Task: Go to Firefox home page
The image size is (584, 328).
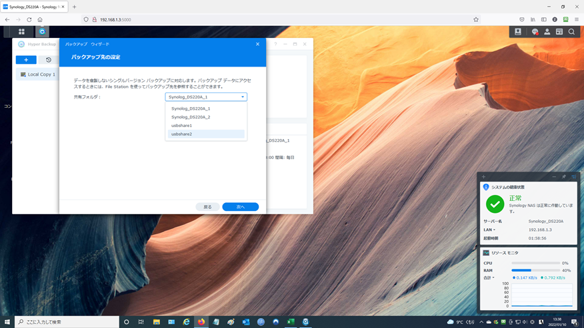Action: click(40, 20)
